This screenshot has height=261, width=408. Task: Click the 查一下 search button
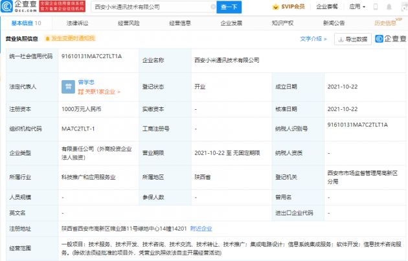click(x=229, y=7)
